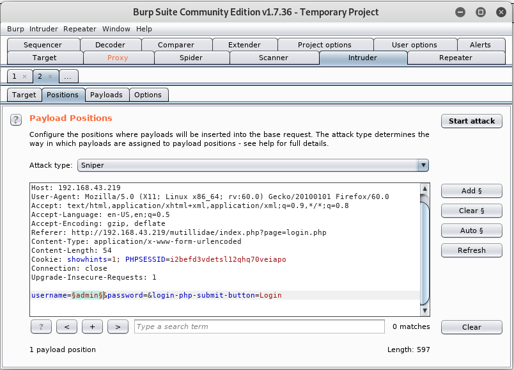Click the Auto § button
Viewport: 514px width, 370px height.
pyautogui.click(x=472, y=230)
